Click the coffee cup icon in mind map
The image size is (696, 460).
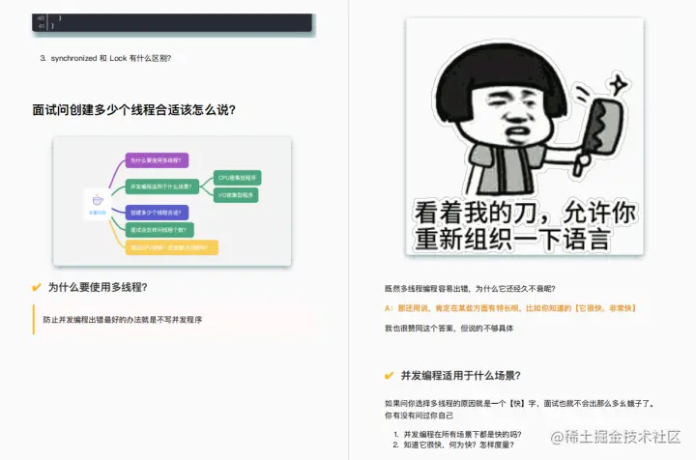point(98,200)
